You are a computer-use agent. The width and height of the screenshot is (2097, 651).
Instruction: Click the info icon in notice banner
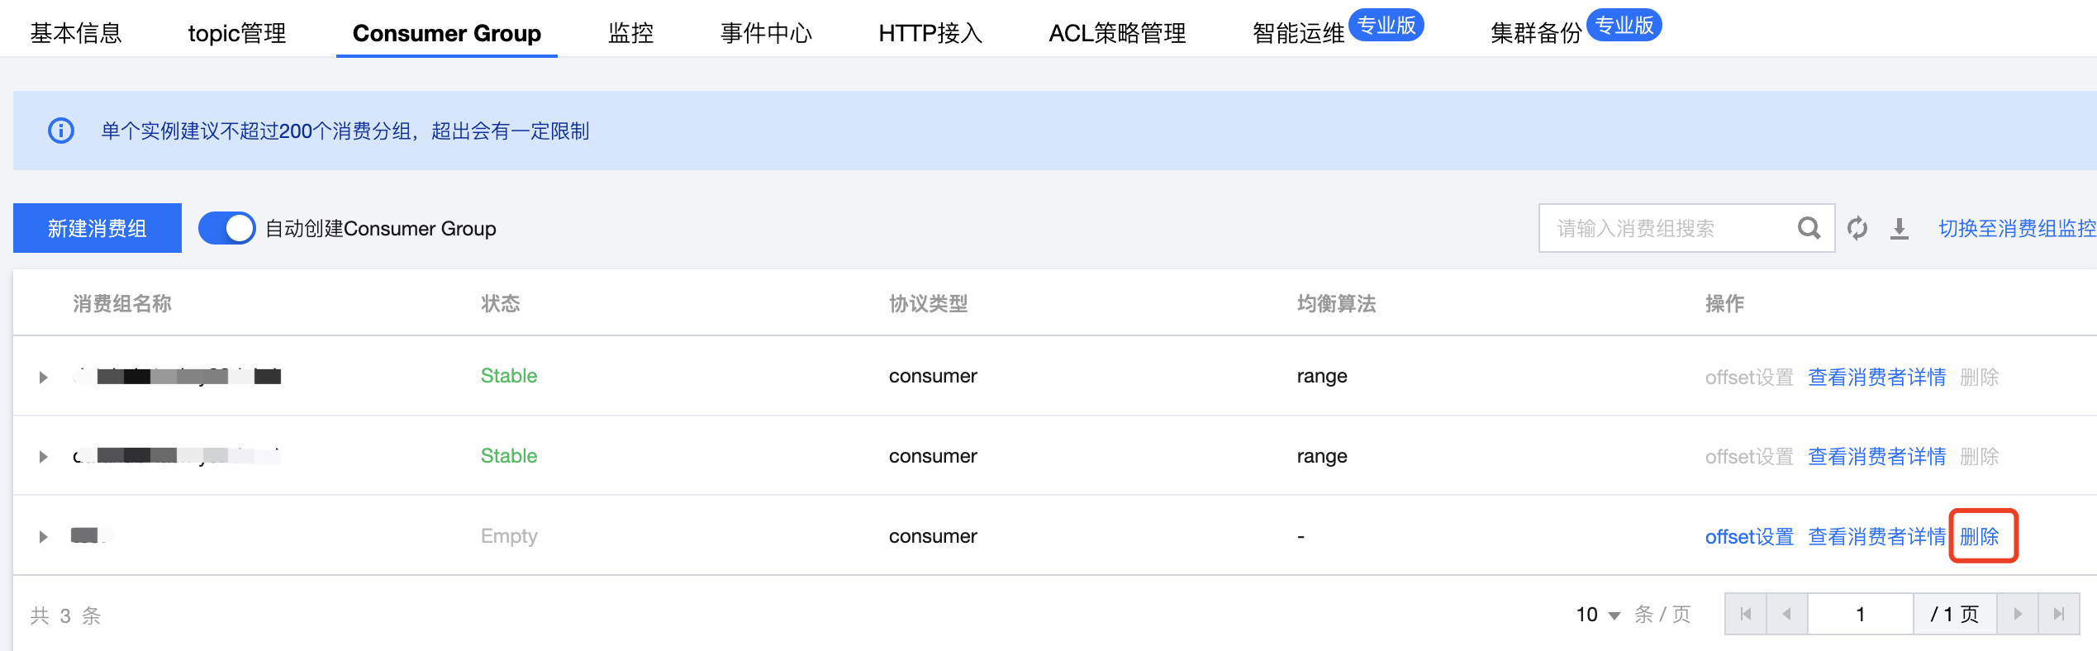coord(61,131)
